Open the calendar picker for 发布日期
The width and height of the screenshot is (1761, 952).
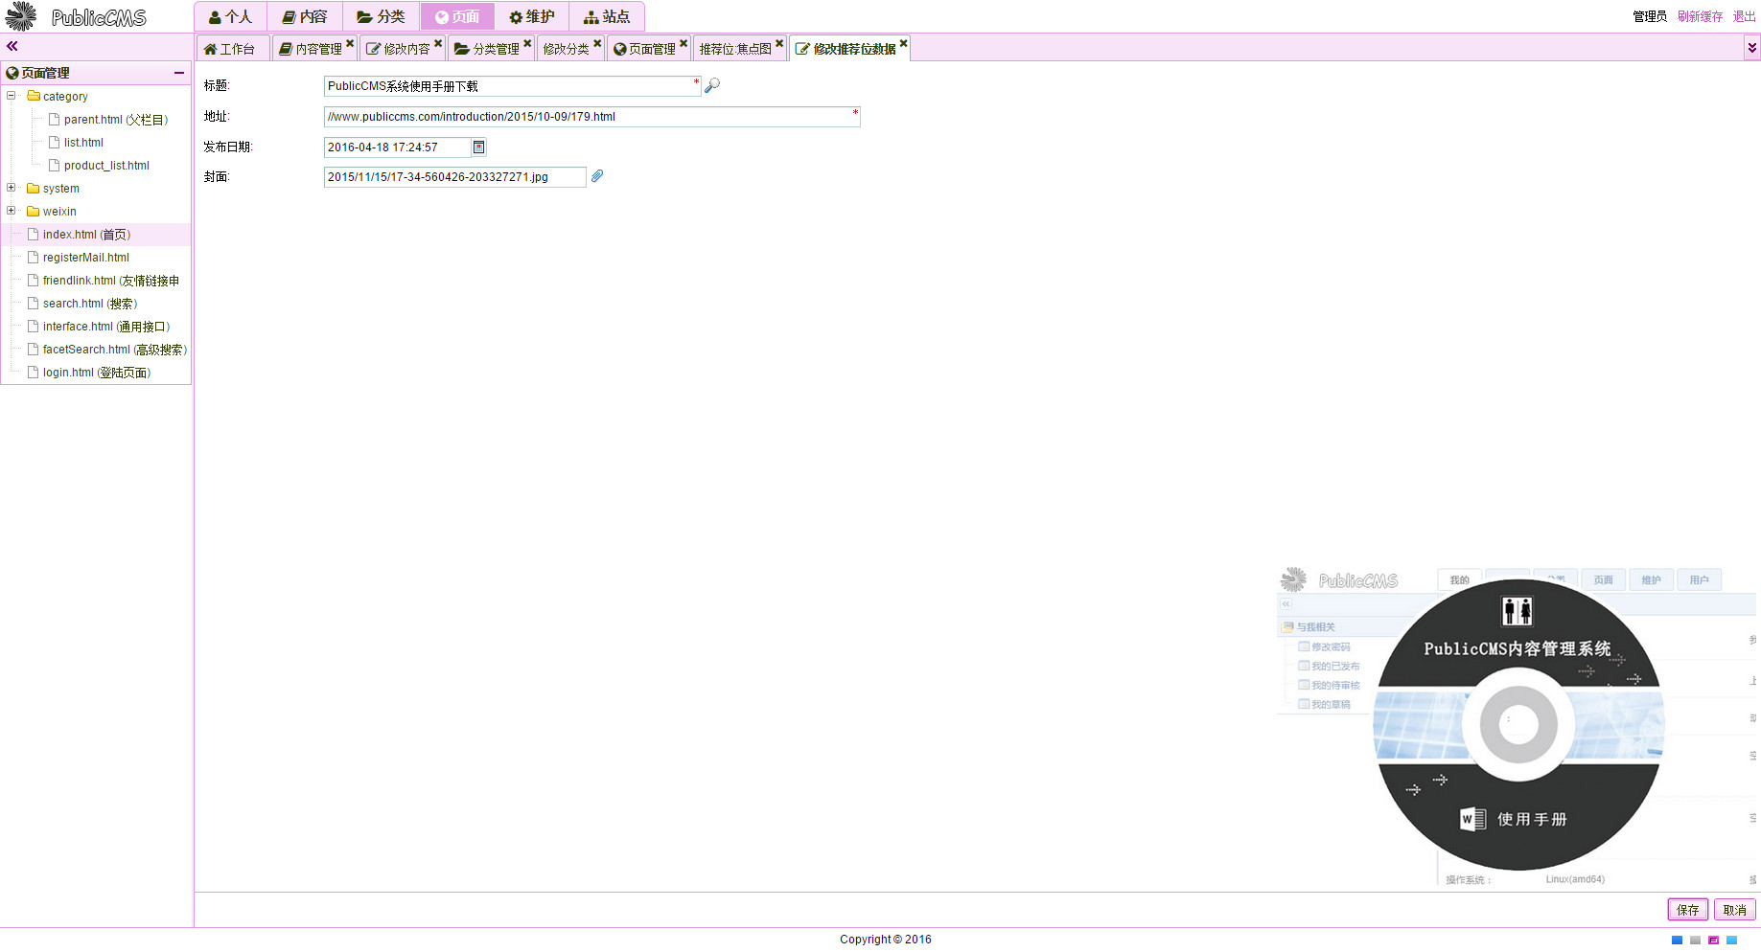point(478,147)
